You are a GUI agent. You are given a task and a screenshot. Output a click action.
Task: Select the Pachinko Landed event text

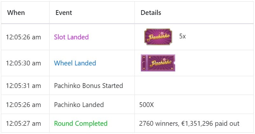pos(79,104)
